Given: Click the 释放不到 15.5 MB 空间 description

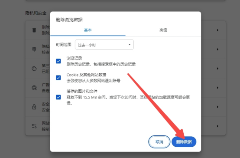Looking at the screenshot, I should point(128,100).
